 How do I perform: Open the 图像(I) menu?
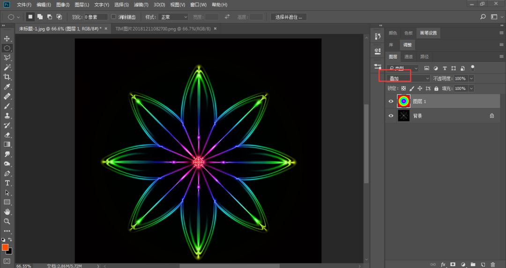[63, 5]
